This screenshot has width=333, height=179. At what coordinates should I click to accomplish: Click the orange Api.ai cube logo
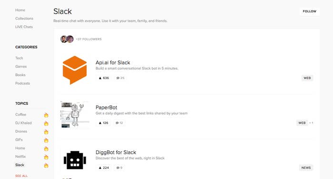[75, 70]
